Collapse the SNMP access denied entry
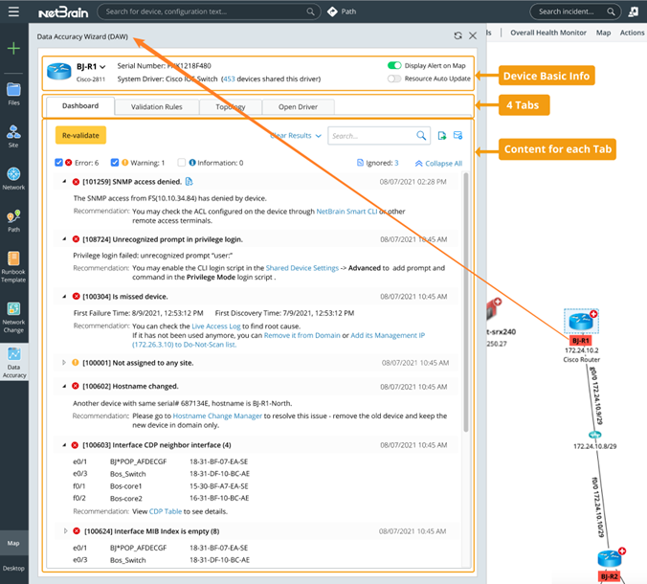This screenshot has width=647, height=584. [x=64, y=181]
